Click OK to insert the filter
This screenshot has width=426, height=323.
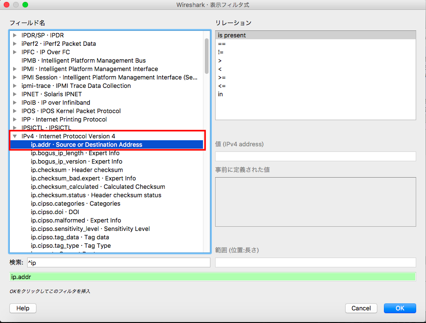(x=400, y=309)
